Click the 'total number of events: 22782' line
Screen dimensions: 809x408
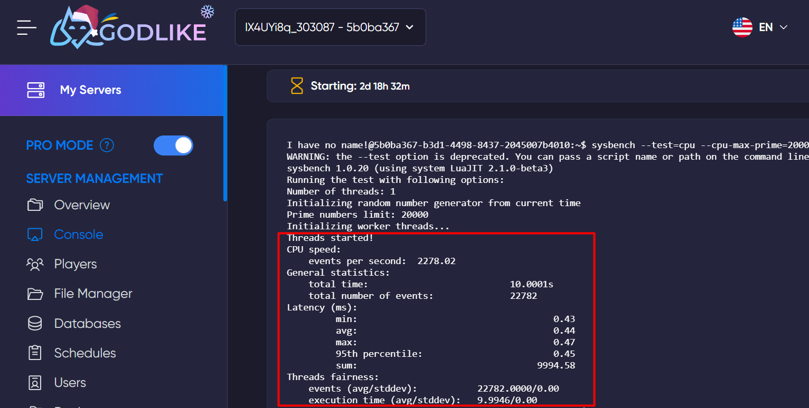(x=422, y=296)
